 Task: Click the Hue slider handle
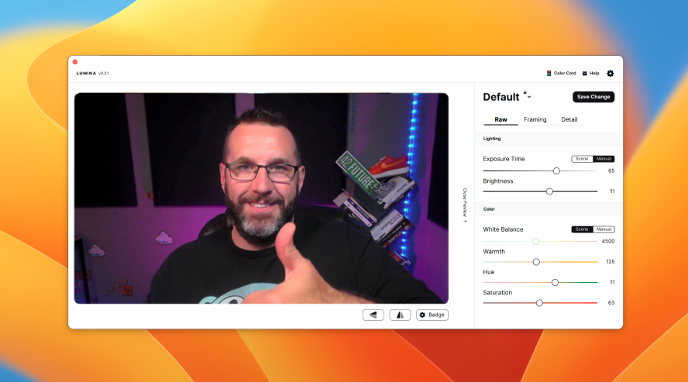pyautogui.click(x=555, y=283)
